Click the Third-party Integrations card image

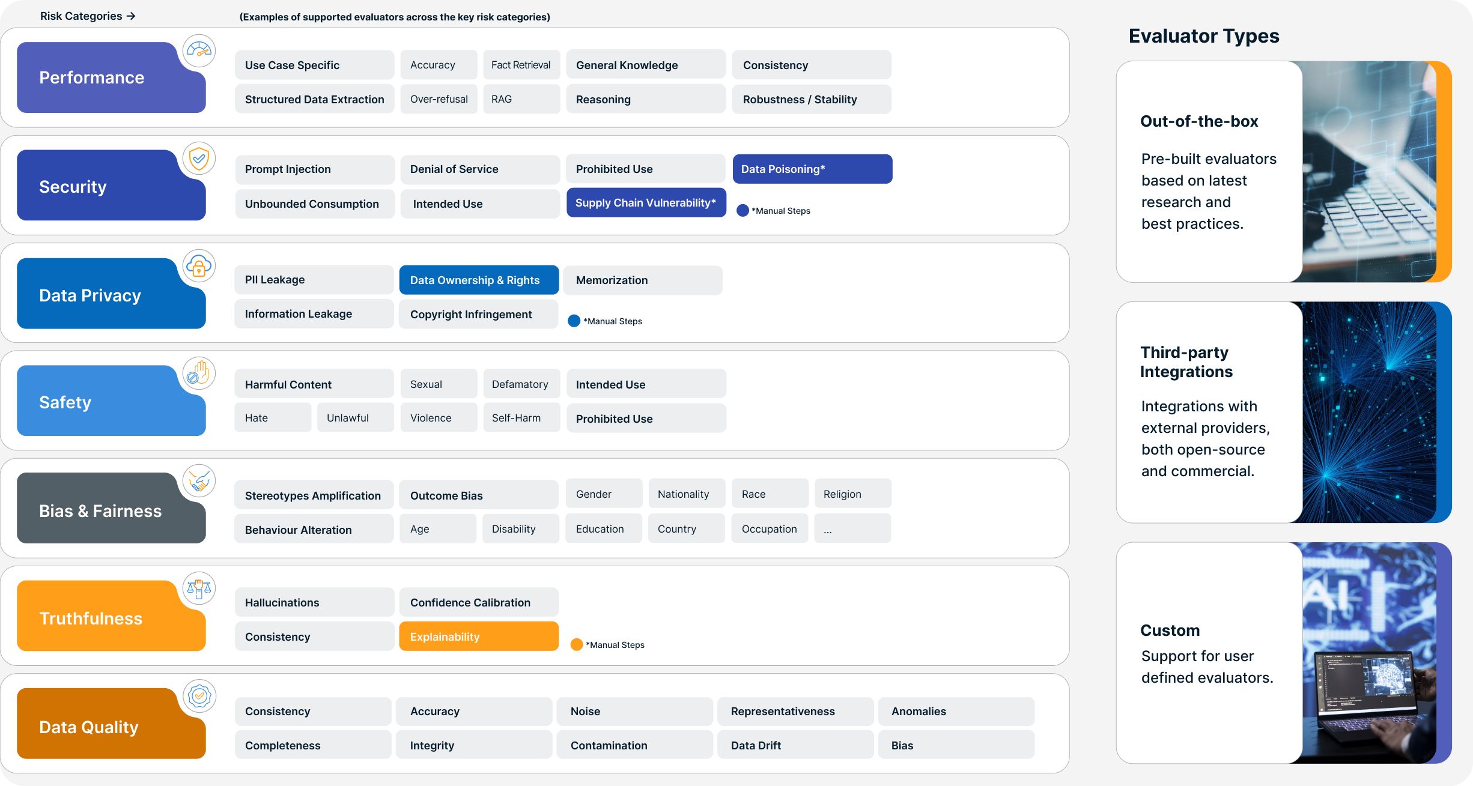pos(1370,412)
